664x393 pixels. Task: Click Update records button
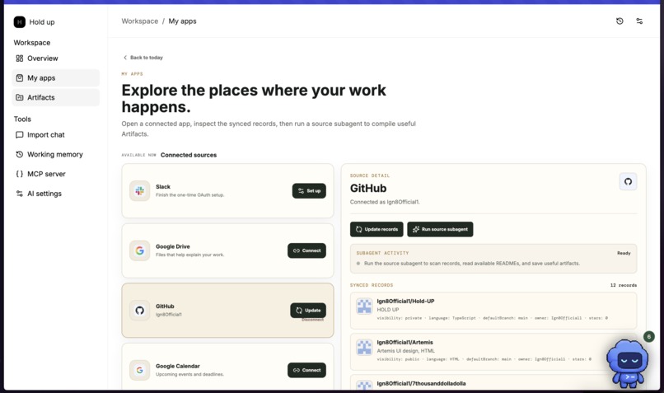pyautogui.click(x=376, y=229)
